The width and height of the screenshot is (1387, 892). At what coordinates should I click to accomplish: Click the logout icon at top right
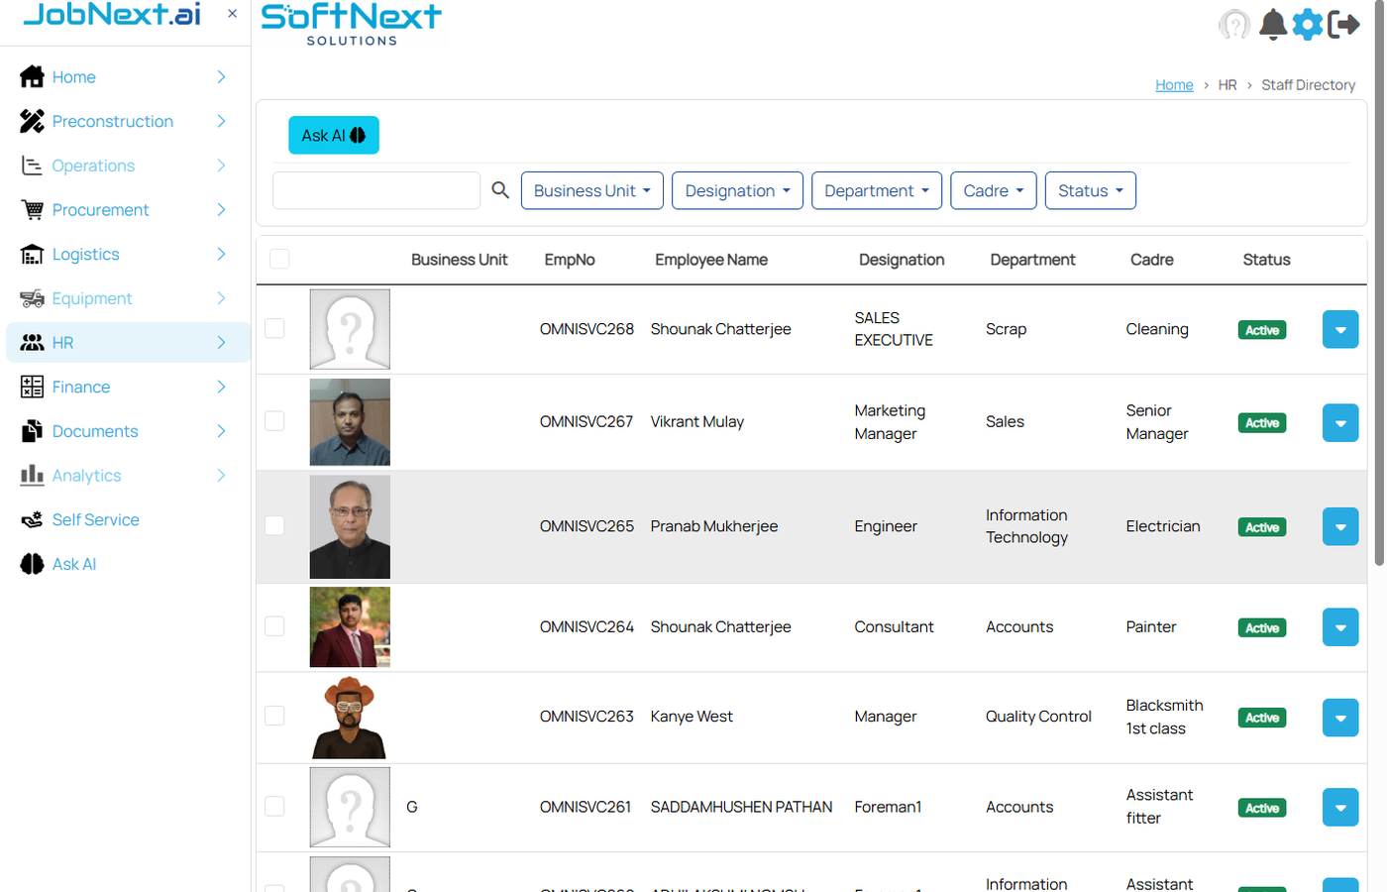[x=1345, y=24]
